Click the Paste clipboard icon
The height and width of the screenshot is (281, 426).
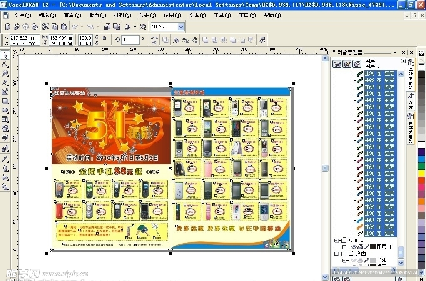tap(64, 27)
